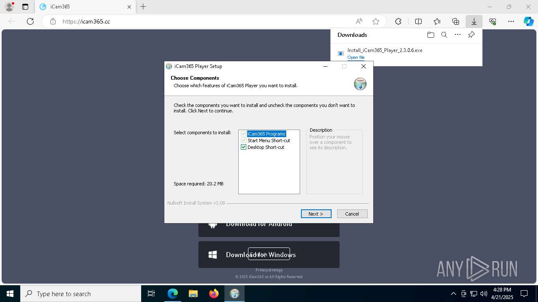Open Browser essentials heart icon
538x302 pixels.
[x=493, y=21]
